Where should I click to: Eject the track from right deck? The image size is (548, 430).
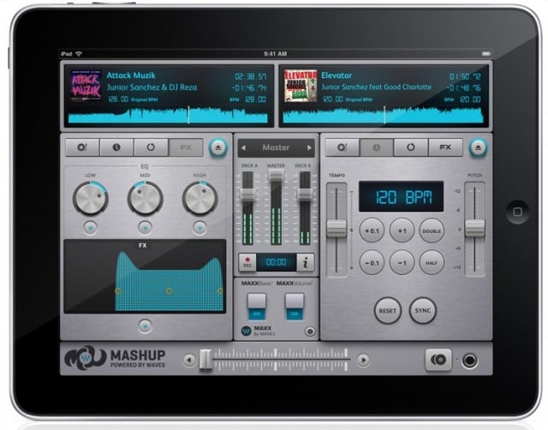click(x=478, y=147)
